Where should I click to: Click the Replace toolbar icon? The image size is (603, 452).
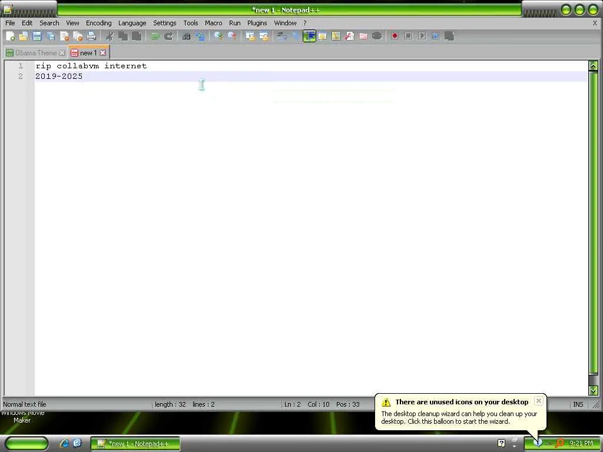pyautogui.click(x=200, y=36)
